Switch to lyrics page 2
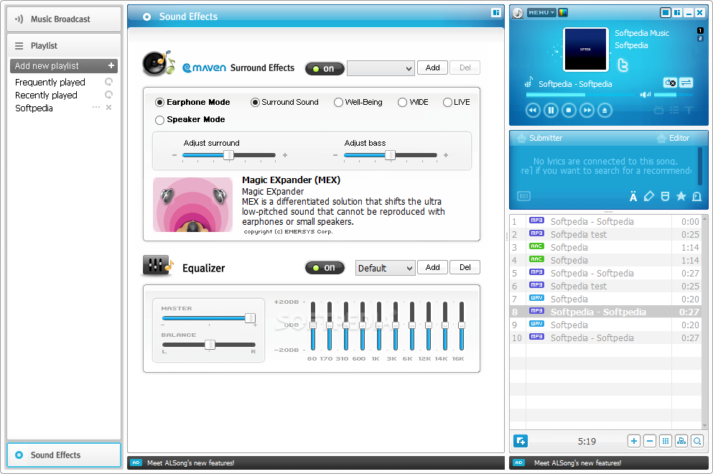 pyautogui.click(x=700, y=38)
